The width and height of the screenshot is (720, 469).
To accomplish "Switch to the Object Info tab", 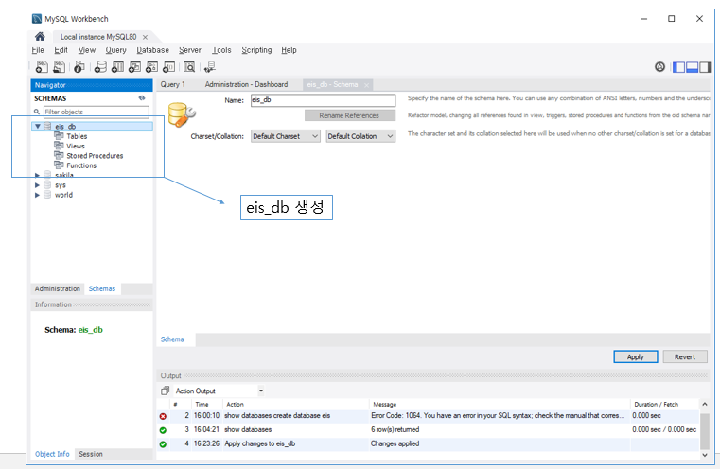I will tap(52, 454).
